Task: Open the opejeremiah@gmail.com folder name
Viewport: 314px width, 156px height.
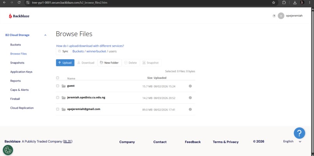Action: tap(84, 109)
